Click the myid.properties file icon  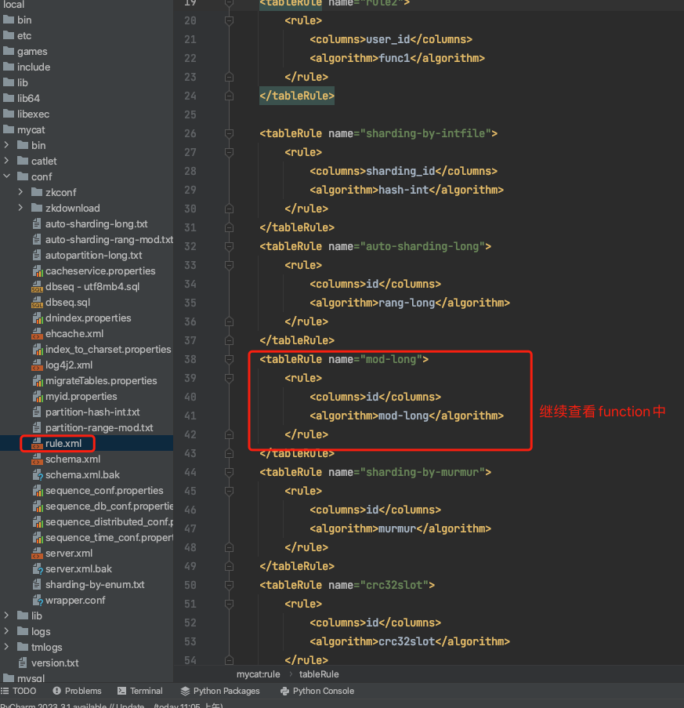[38, 397]
